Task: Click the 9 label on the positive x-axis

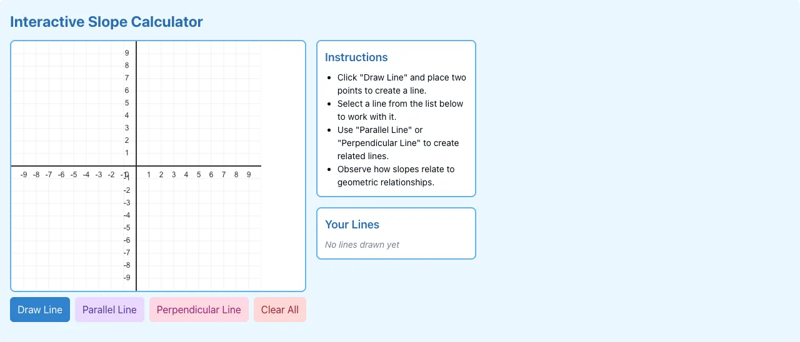Action: 249,175
